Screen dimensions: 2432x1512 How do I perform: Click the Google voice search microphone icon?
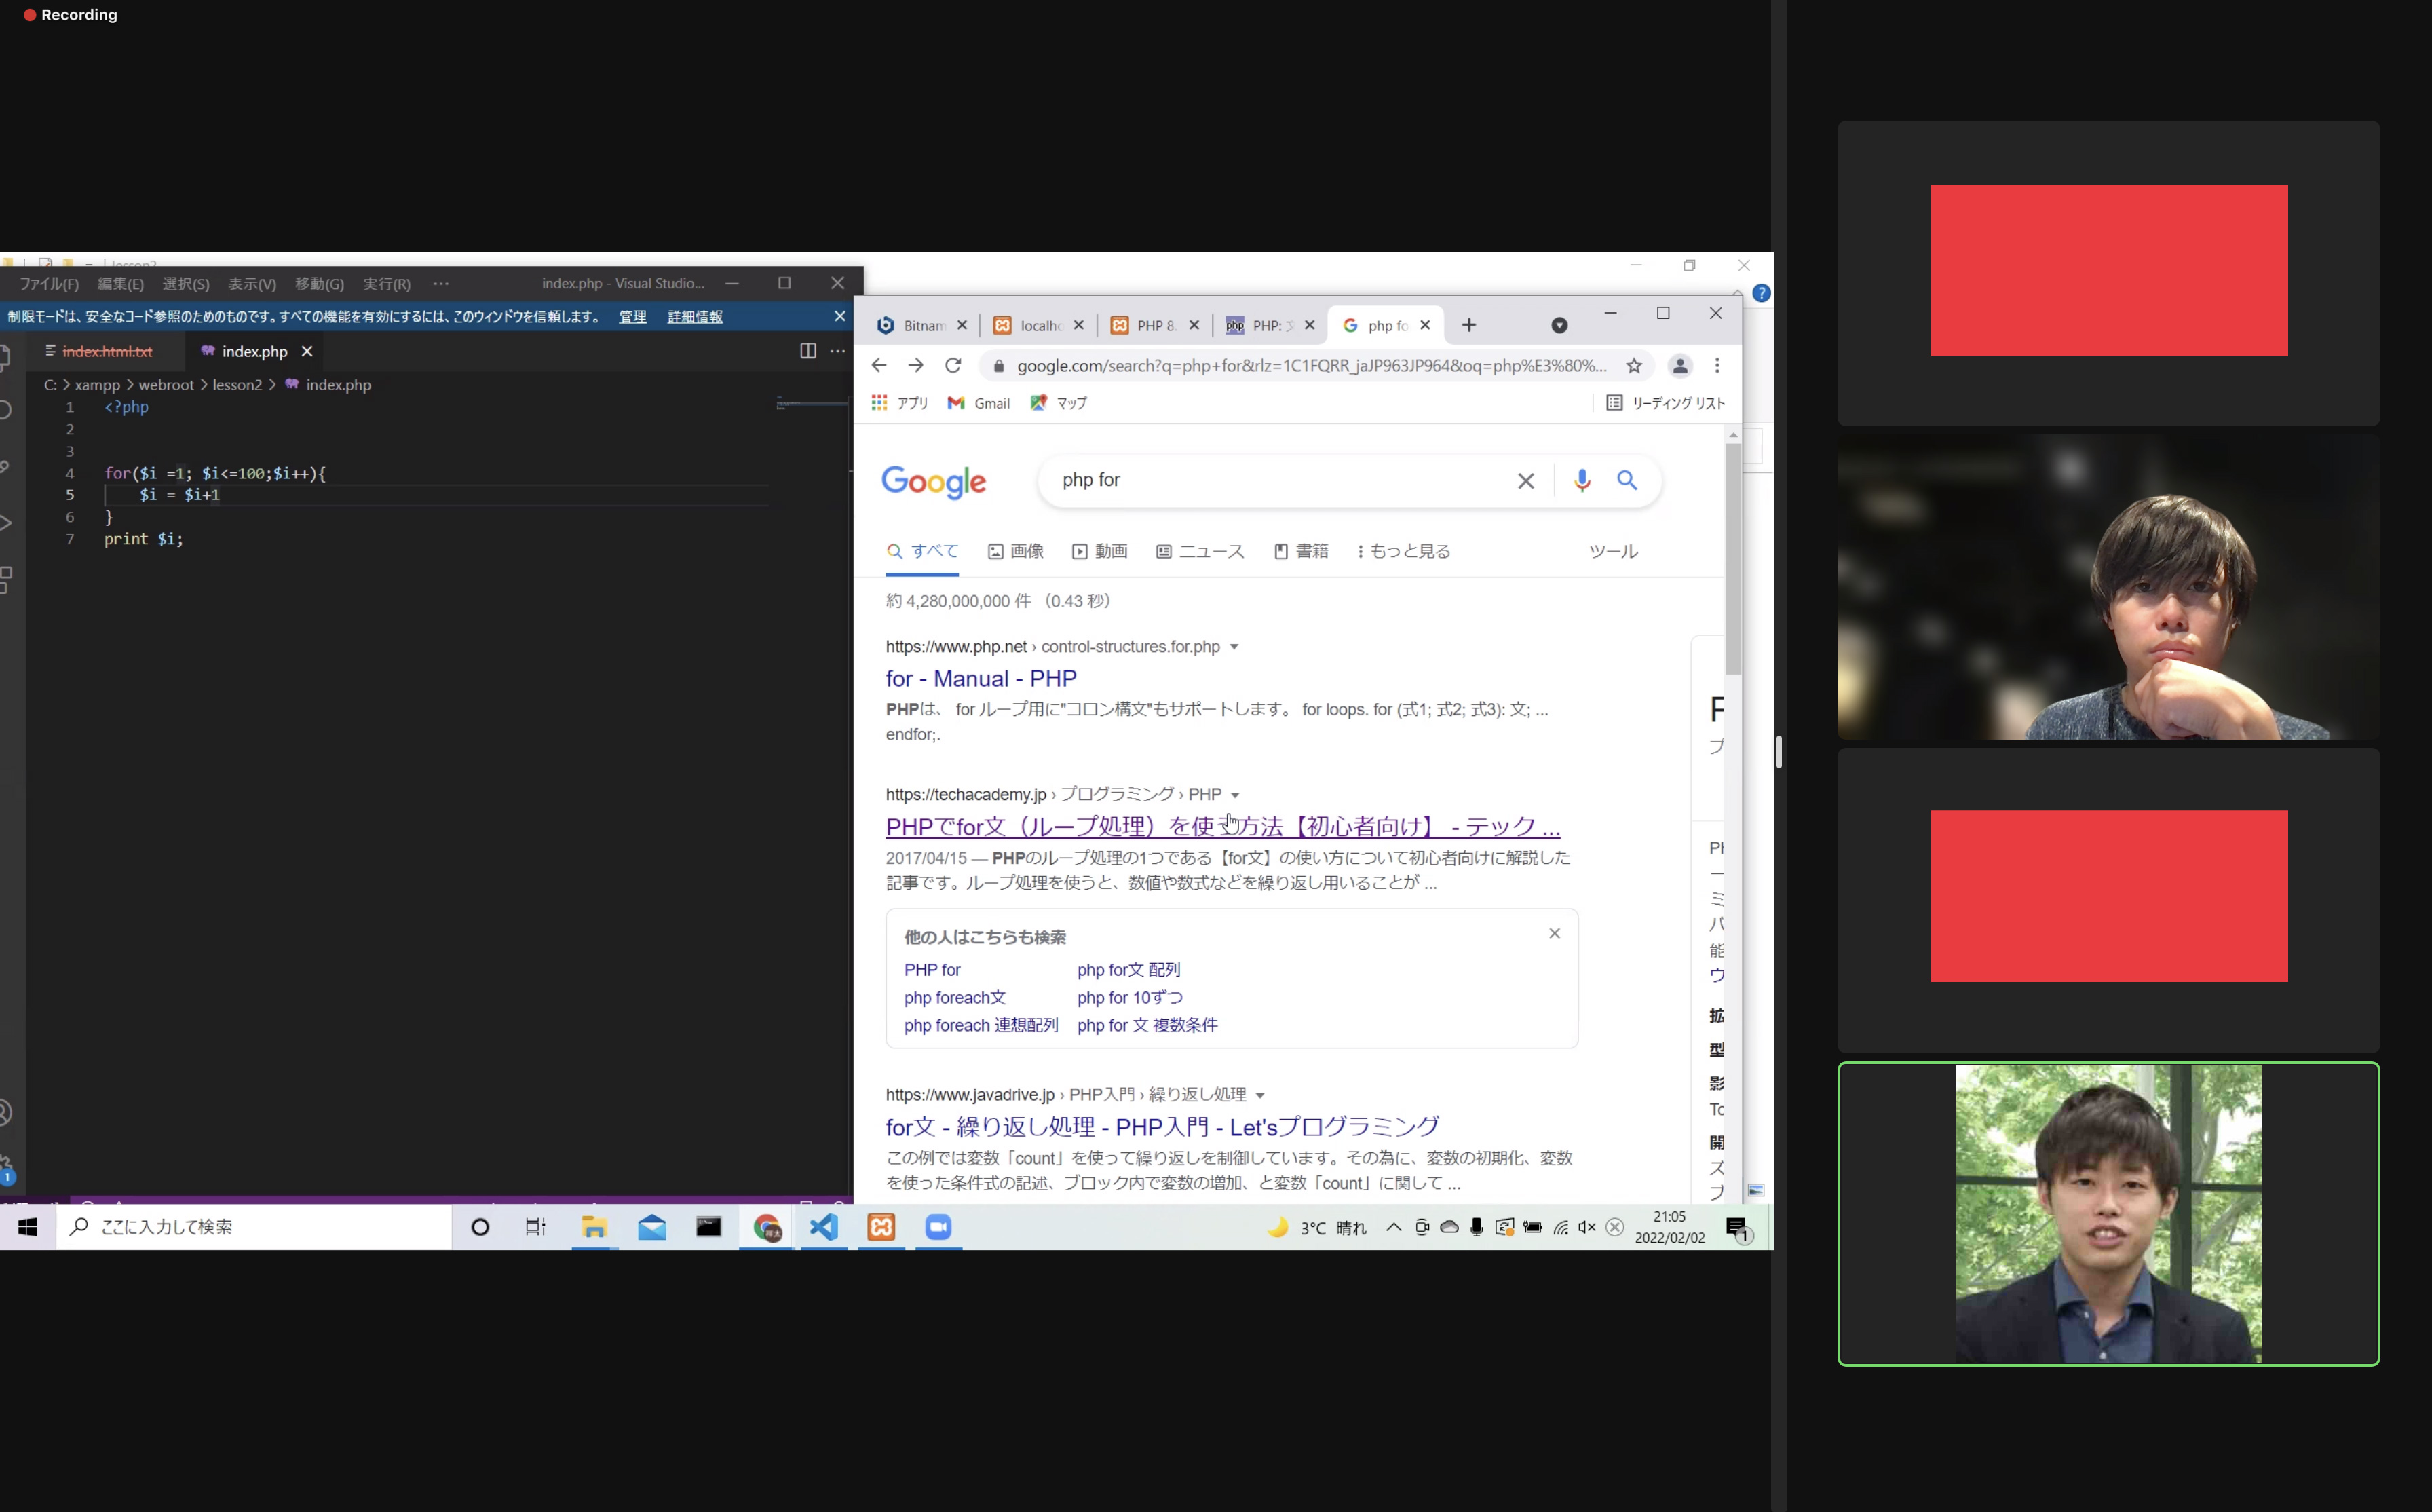(x=1581, y=481)
